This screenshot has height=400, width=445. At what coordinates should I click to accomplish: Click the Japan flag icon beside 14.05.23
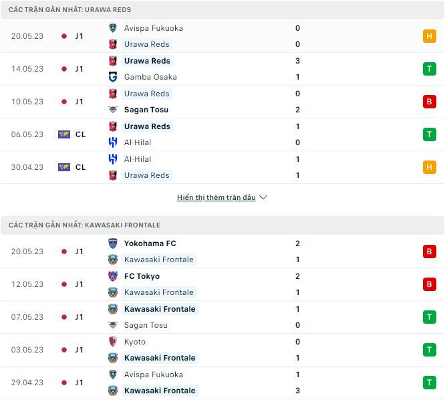64,69
